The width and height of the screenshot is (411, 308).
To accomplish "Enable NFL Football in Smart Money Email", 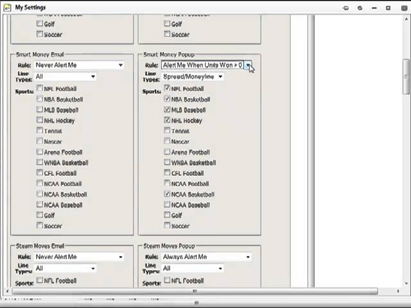I will point(40,89).
